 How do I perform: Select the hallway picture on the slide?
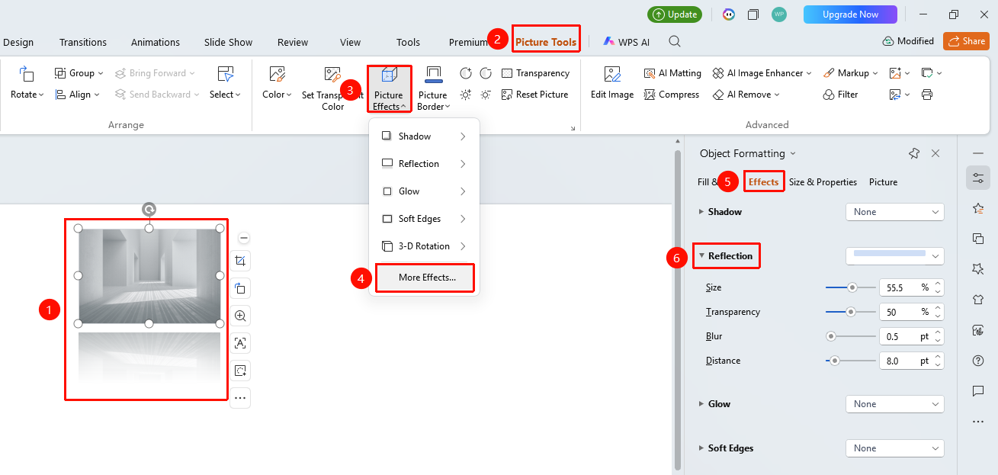pyautogui.click(x=149, y=276)
